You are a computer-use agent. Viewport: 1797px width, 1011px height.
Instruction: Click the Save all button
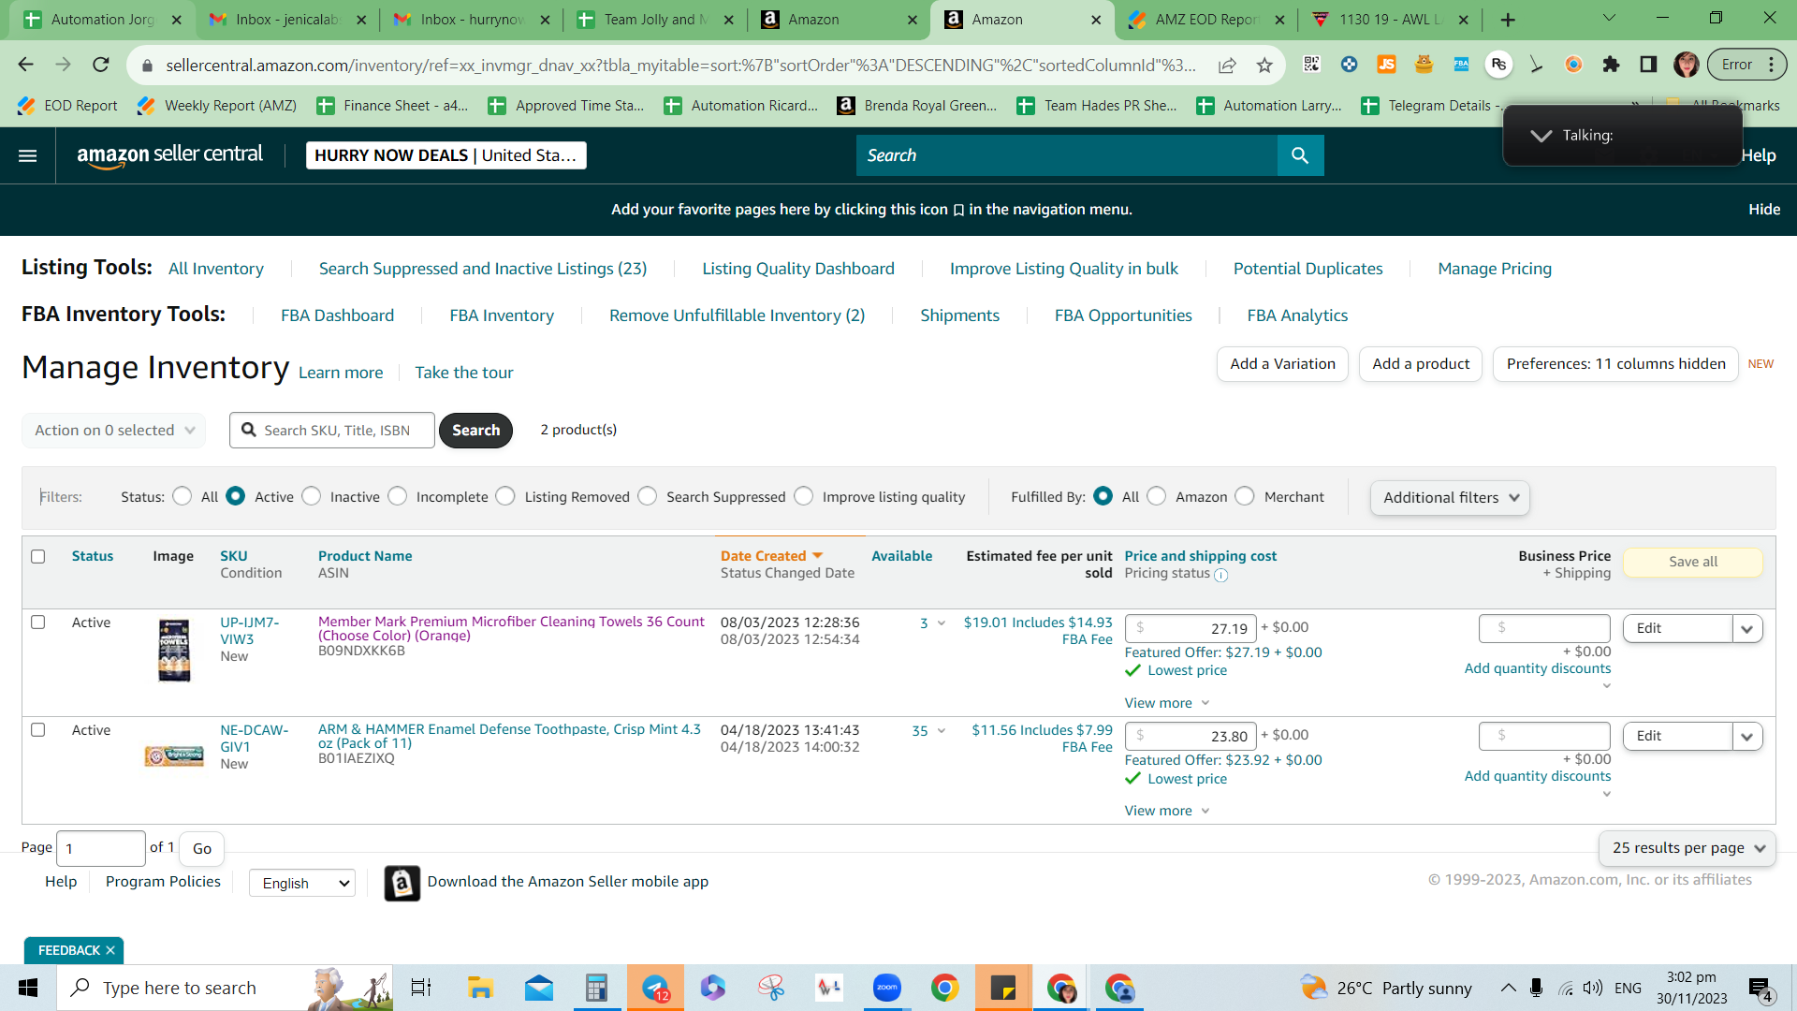coord(1693,562)
